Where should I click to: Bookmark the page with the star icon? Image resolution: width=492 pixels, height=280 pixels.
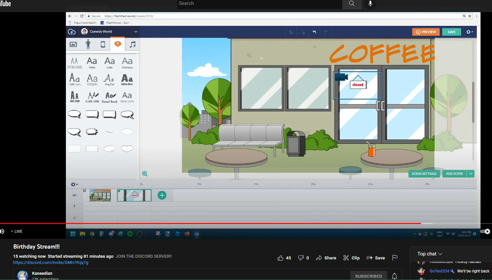click(470, 16)
